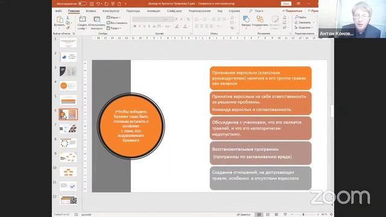Open the Макет layout dropdown
This screenshot has height=217, width=386.
[113, 17]
